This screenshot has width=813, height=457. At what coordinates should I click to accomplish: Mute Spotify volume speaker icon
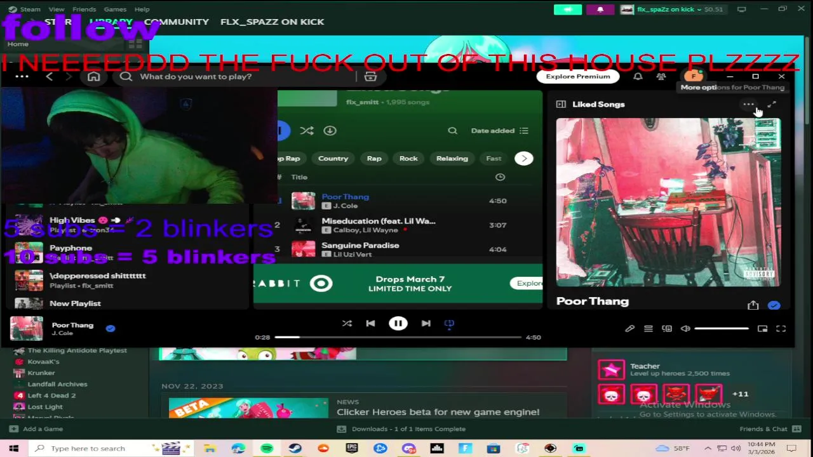[x=685, y=329]
